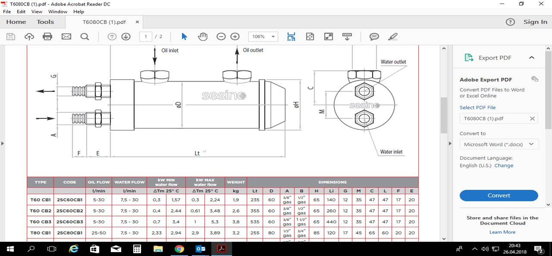Open Task View in taskbar
This screenshot has height=256, width=552.
pos(52,249)
